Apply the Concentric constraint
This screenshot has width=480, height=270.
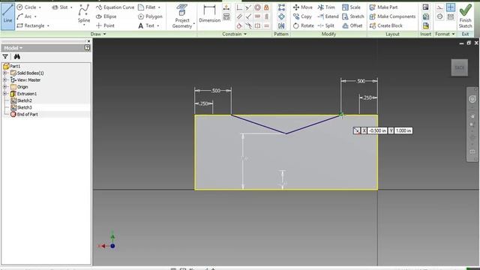[257, 7]
